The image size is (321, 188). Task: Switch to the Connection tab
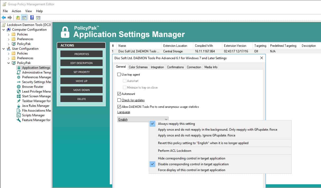[194, 67]
